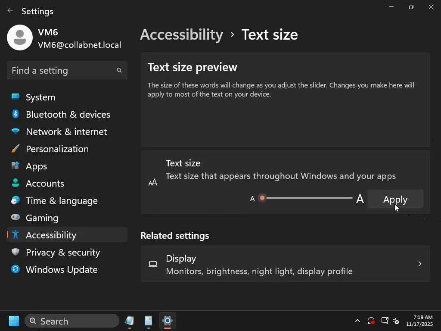Click the muted speaker tray icon
The image size is (441, 331).
[x=396, y=321]
